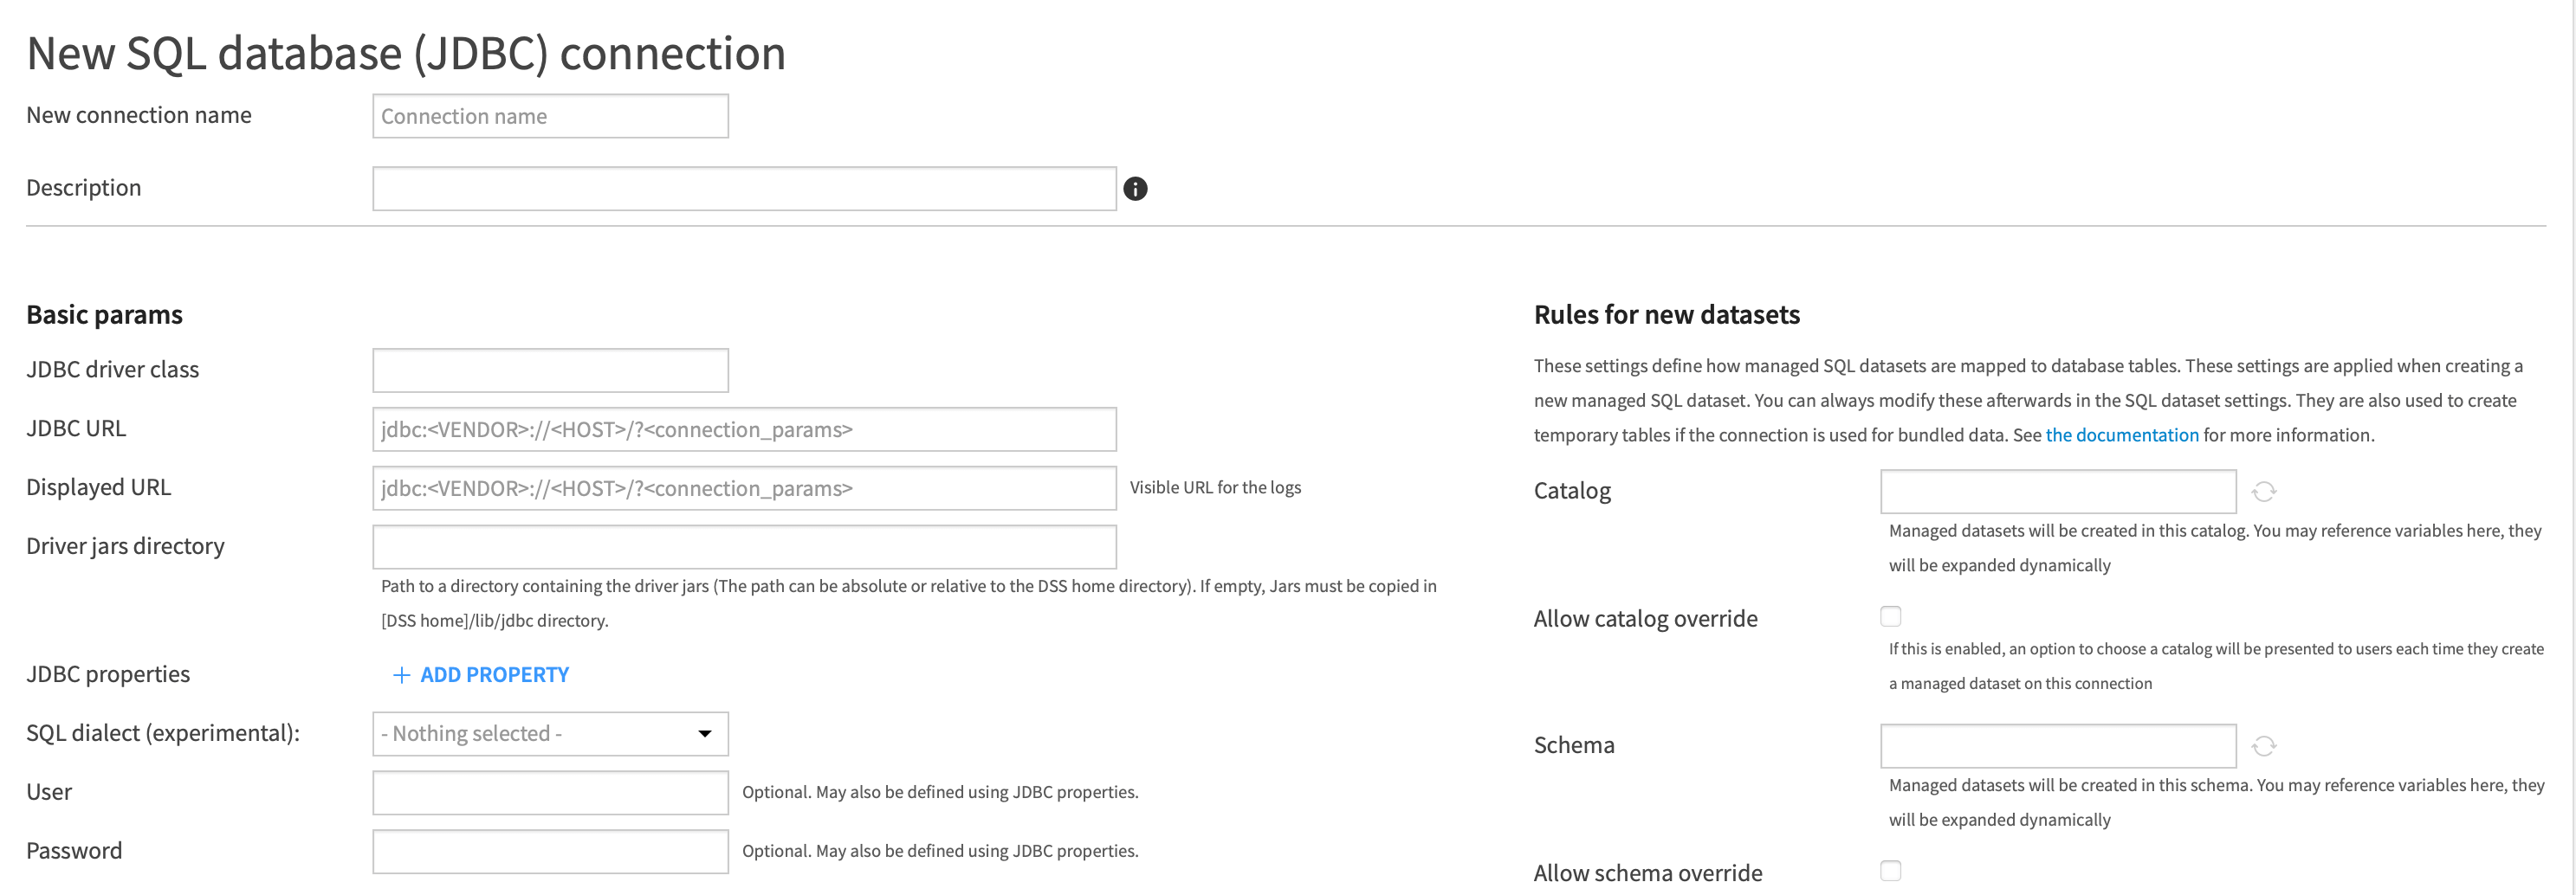Screen dimensions: 2576x895
Task: Open the SQL dialect dropdown
Action: click(550, 734)
